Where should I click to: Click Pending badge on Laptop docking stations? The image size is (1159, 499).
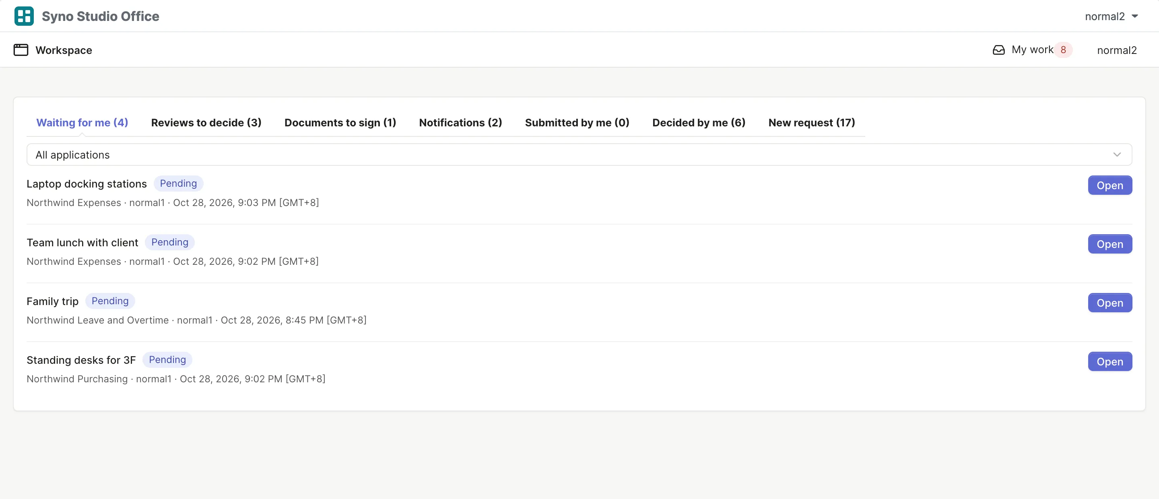(x=178, y=183)
